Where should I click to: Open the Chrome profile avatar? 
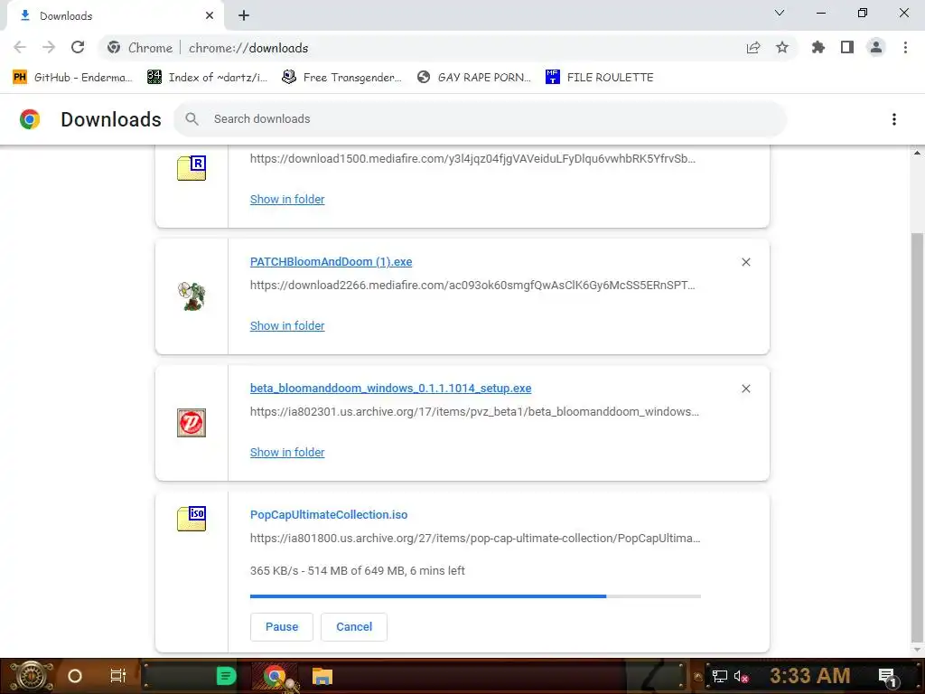click(876, 47)
